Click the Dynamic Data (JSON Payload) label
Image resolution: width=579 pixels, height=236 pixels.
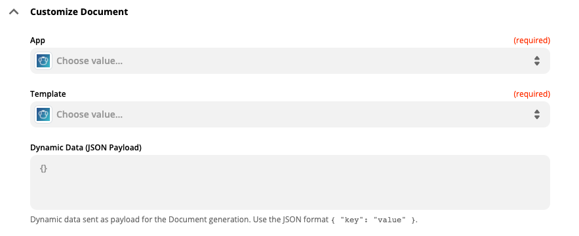pyautogui.click(x=86, y=148)
